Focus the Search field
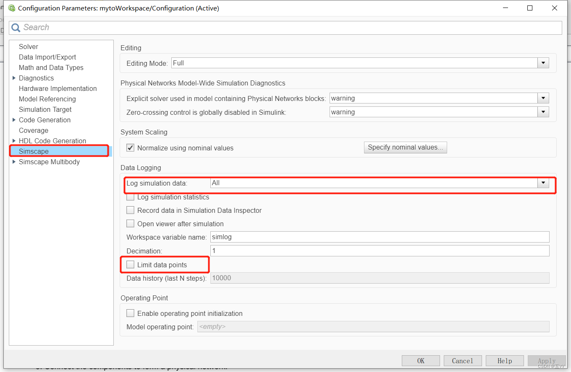The width and height of the screenshot is (571, 372). click(x=285, y=28)
